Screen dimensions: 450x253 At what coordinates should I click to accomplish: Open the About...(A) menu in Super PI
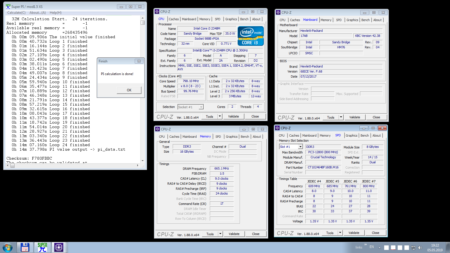click(38, 13)
